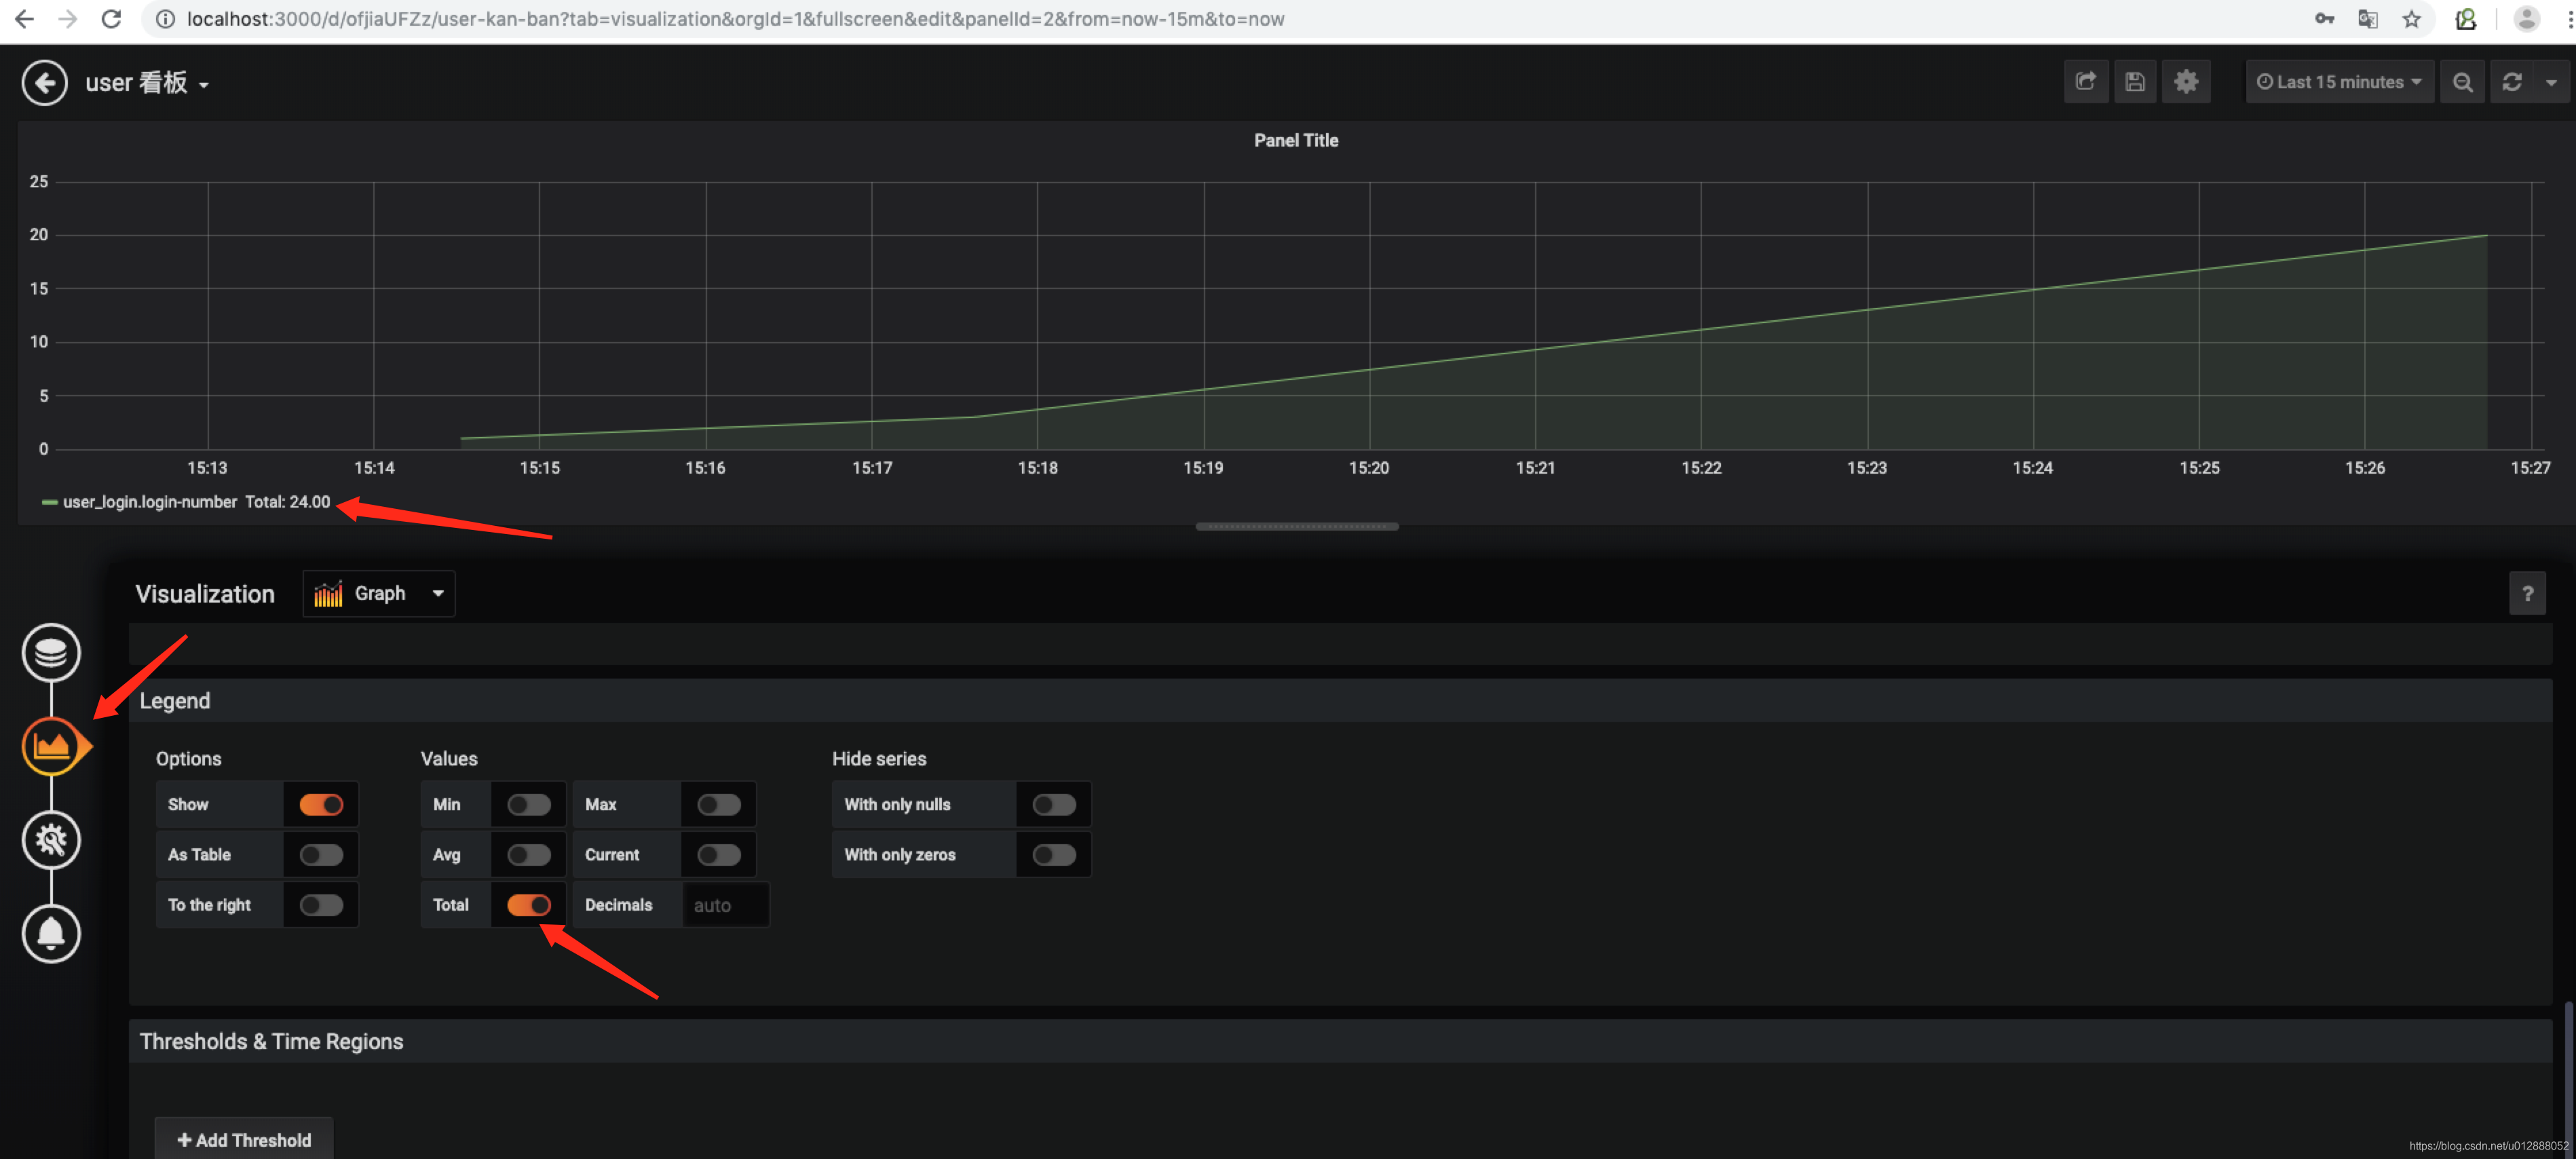Click 25 y-axis label
Image resolution: width=2576 pixels, height=1159 pixels.
(39, 182)
